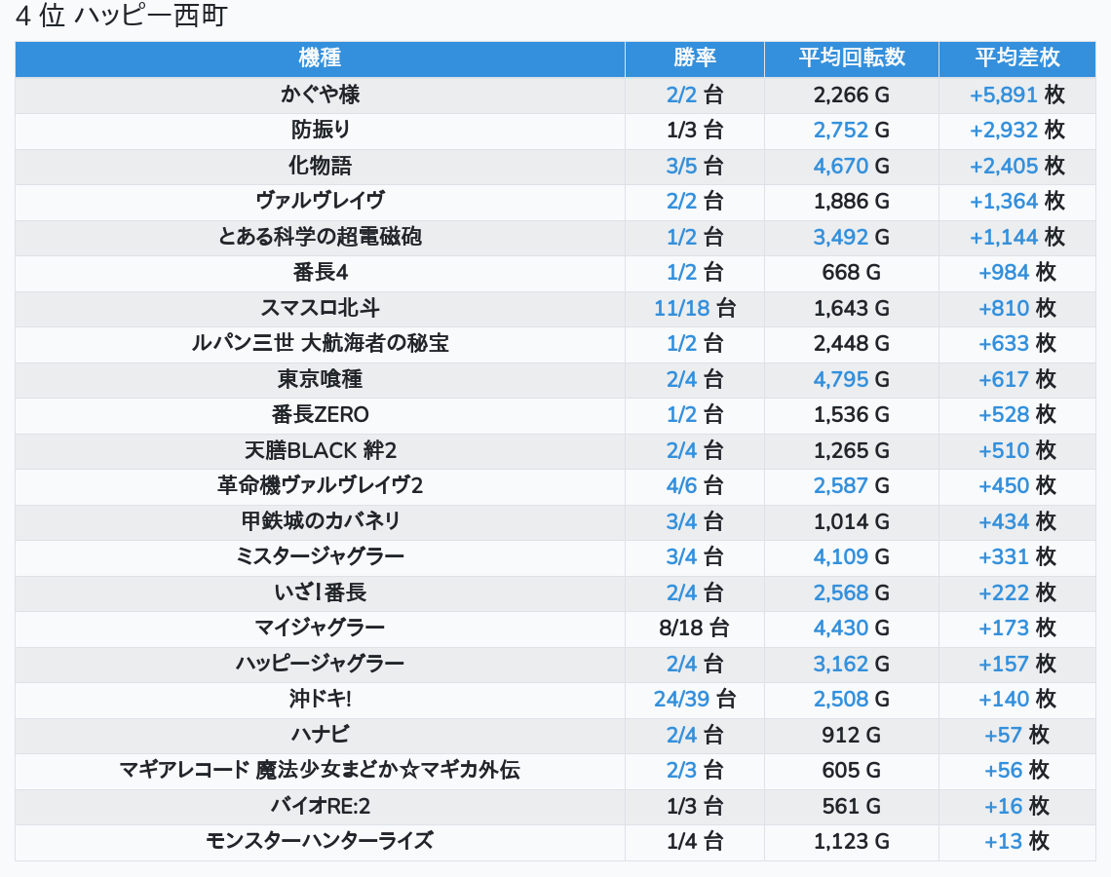Click the 4,795 G average spins value

pos(840,379)
